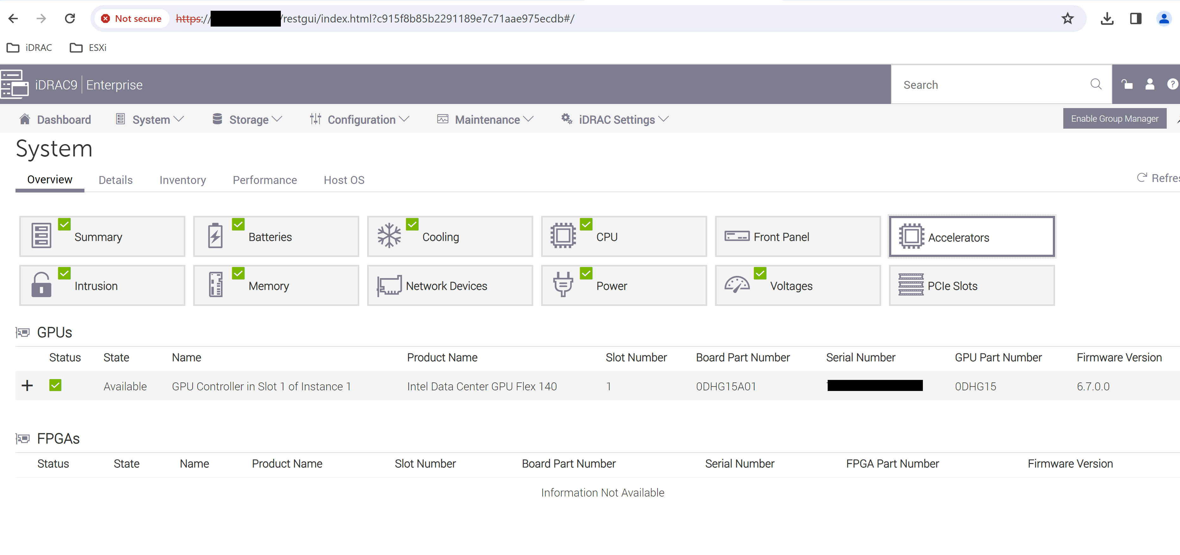Switch to the Inventory tab
Image resolution: width=1180 pixels, height=555 pixels.
tap(182, 180)
